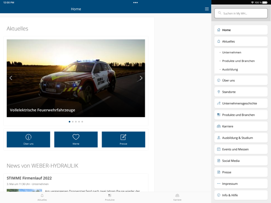Go to Über uns in side menu
Image resolution: width=271 pixels, height=203 pixels.
[241, 80]
